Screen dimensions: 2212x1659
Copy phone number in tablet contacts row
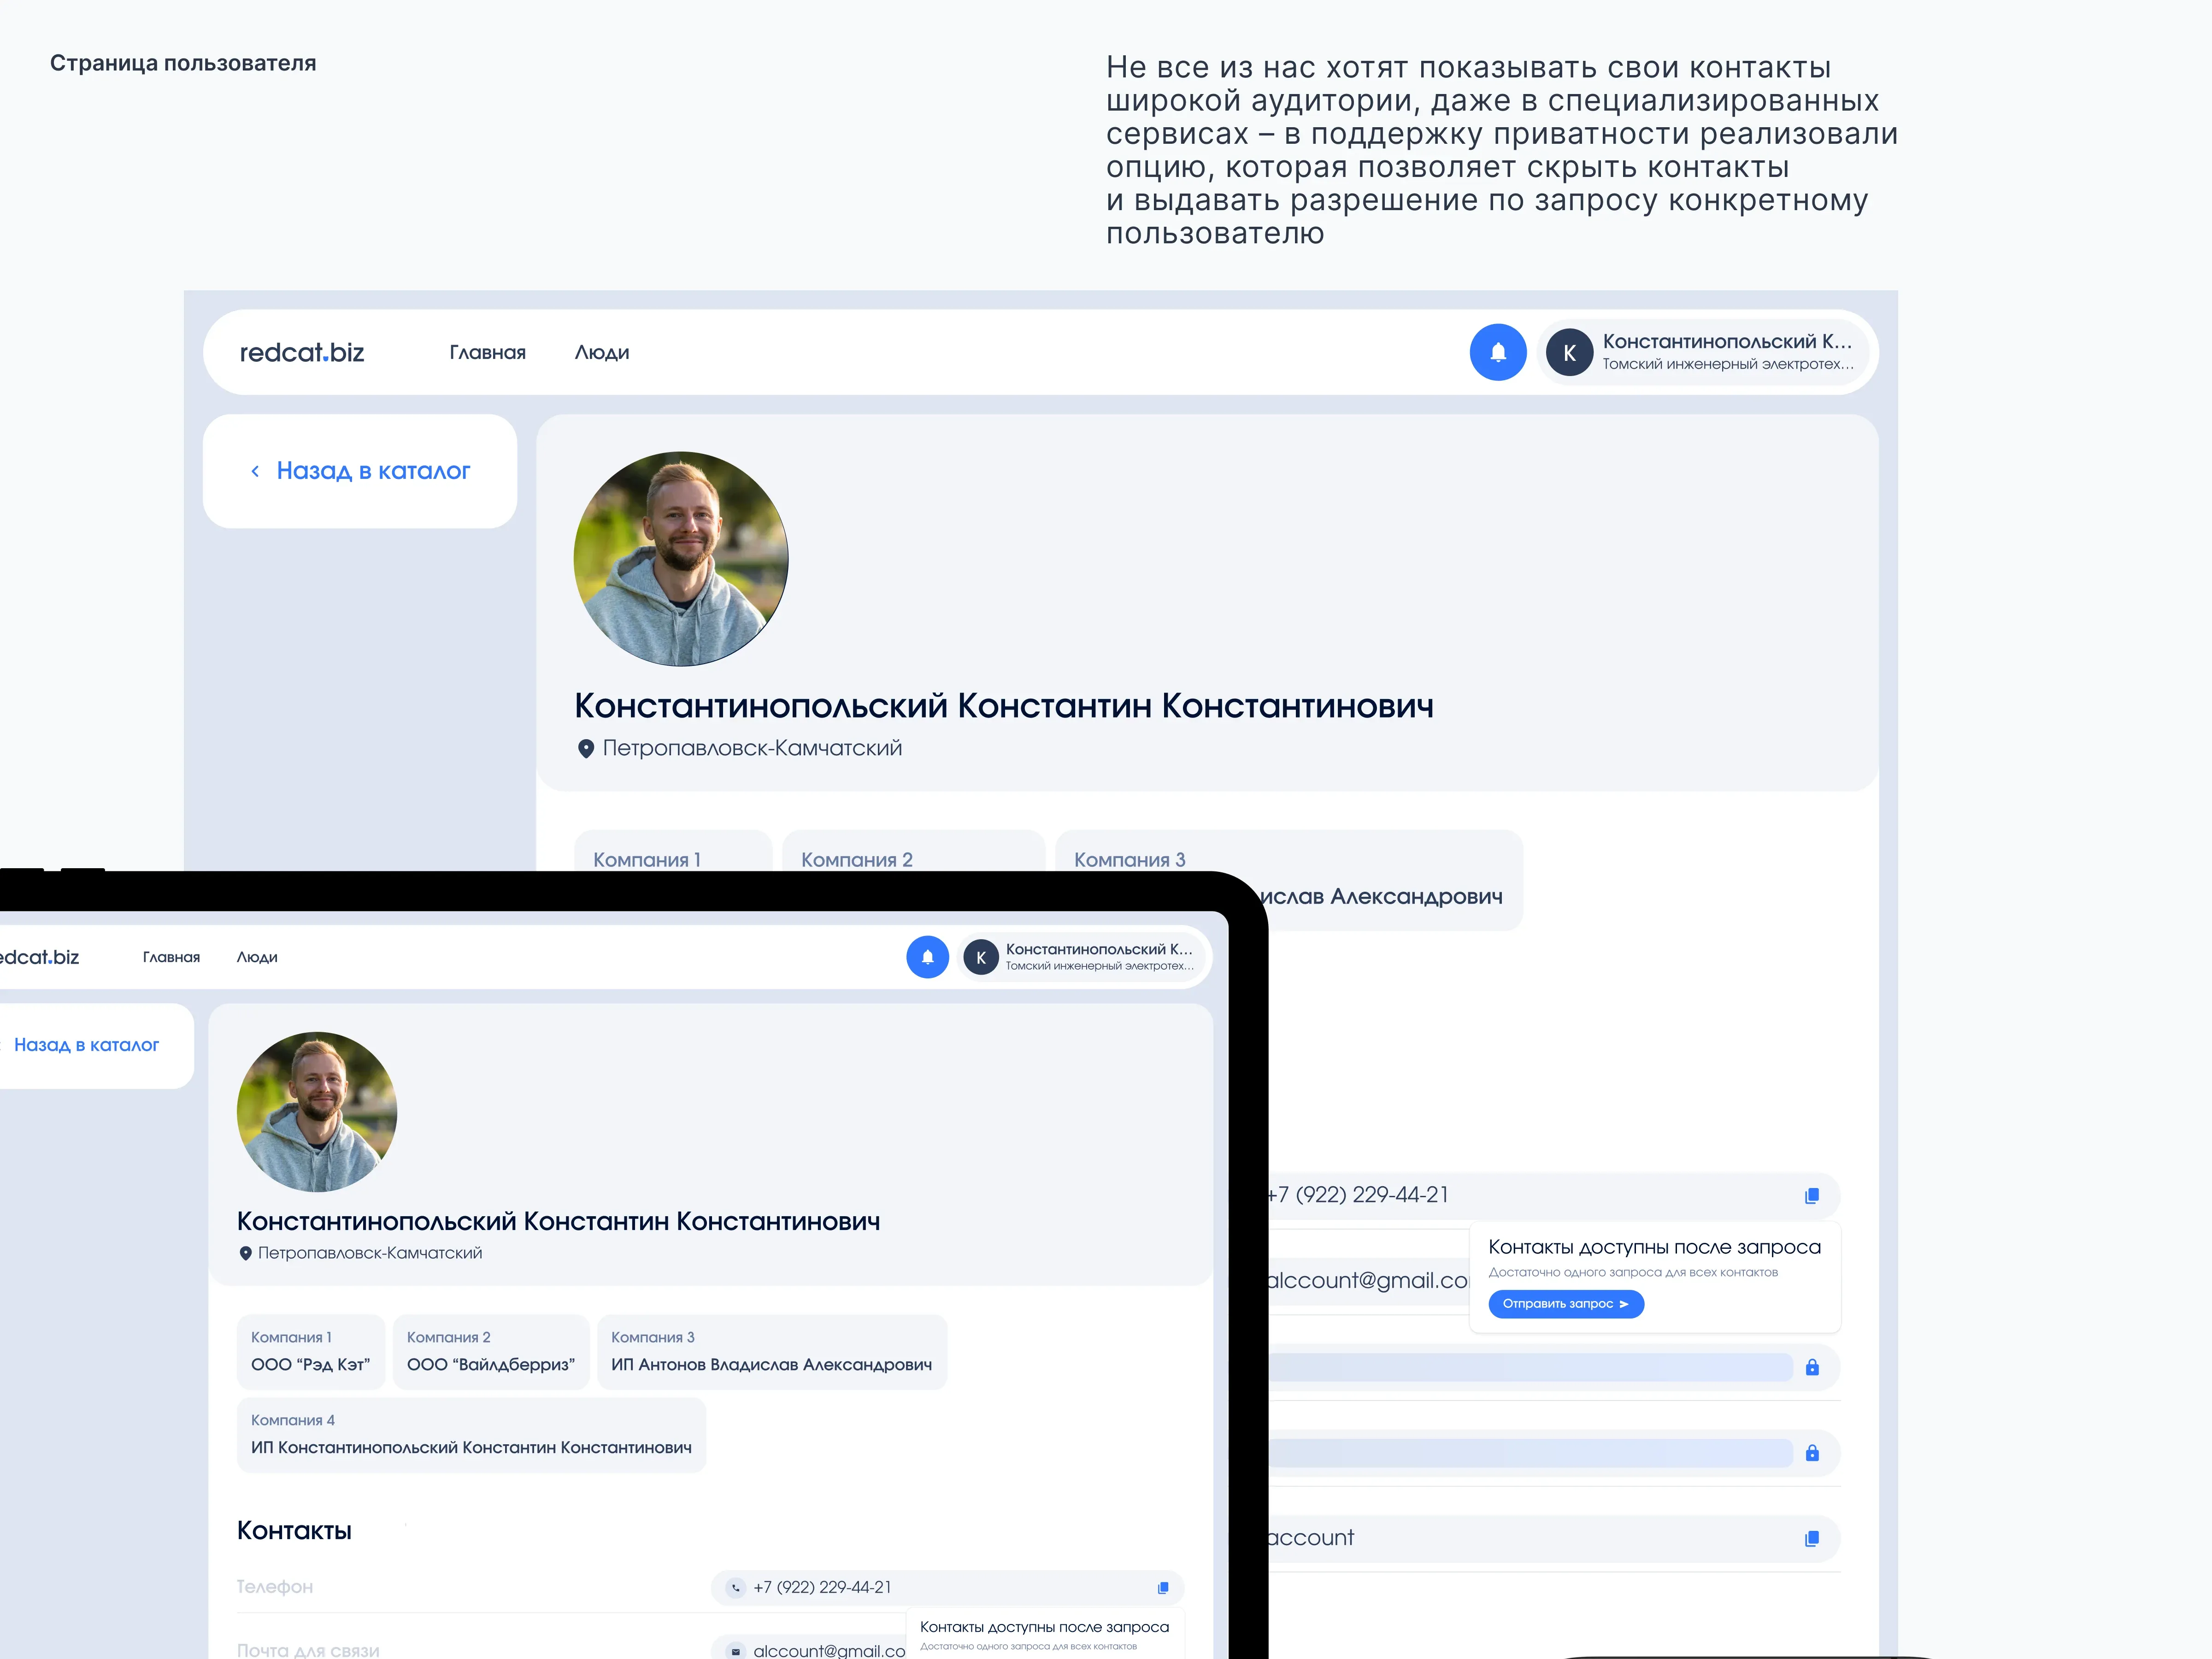pos(1162,1588)
